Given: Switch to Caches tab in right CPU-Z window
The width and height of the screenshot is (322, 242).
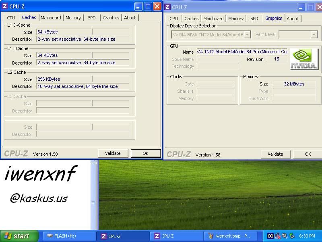Looking at the screenshot, I should (192, 19).
